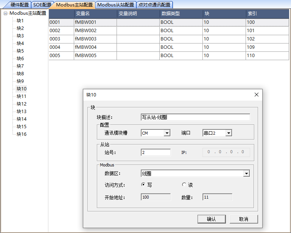This screenshot has width=291, height=233.
Task: Select the Modbus主站配置 root tree item
Action: point(28,13)
